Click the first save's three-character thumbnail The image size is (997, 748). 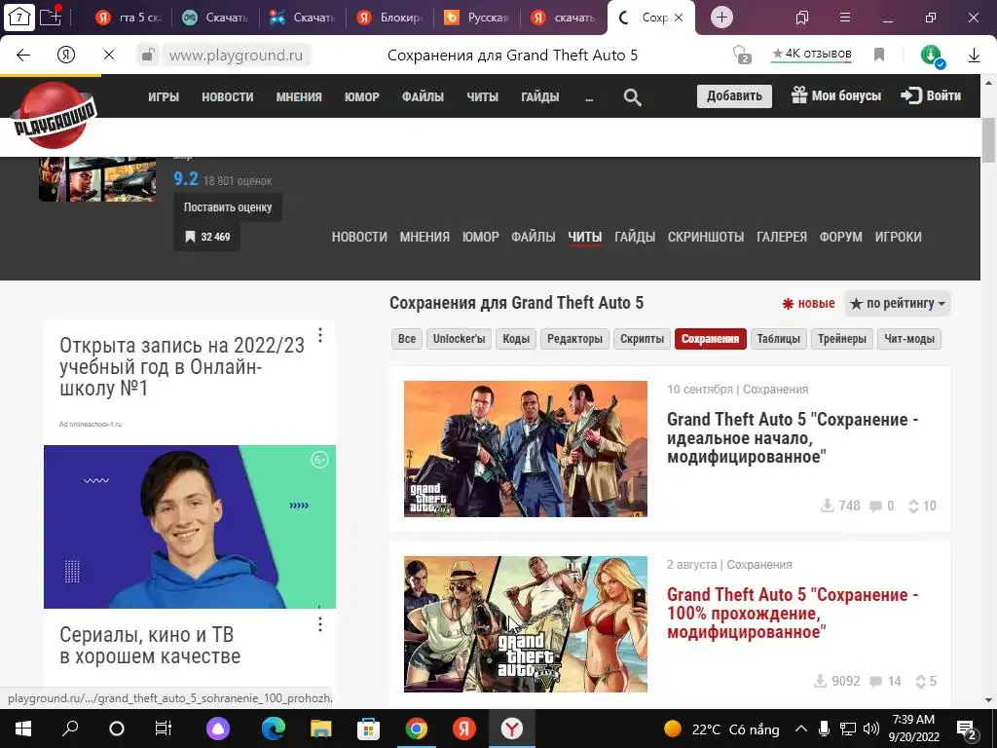525,448
